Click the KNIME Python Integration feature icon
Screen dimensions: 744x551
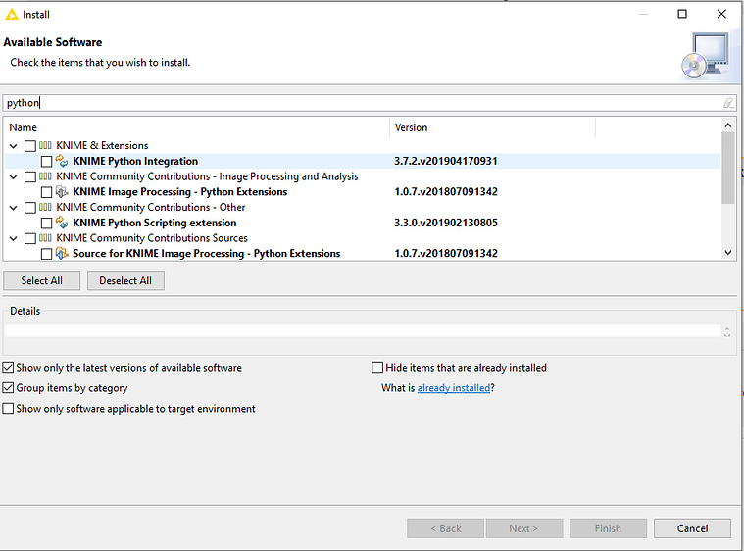pyautogui.click(x=63, y=162)
